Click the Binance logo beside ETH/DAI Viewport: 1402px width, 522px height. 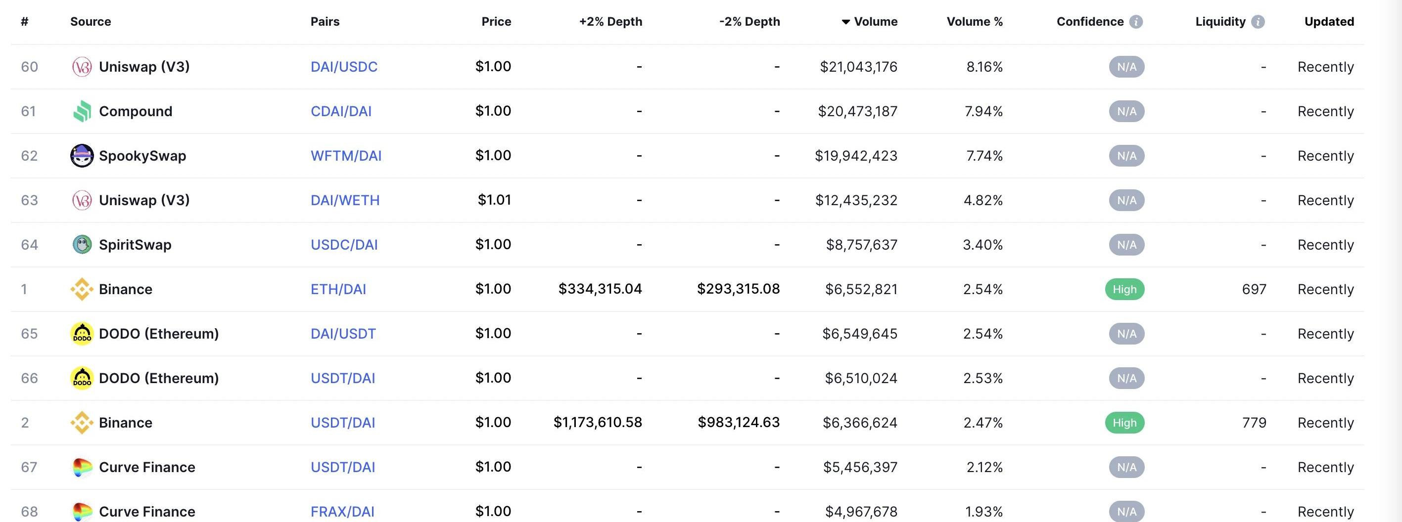82,289
